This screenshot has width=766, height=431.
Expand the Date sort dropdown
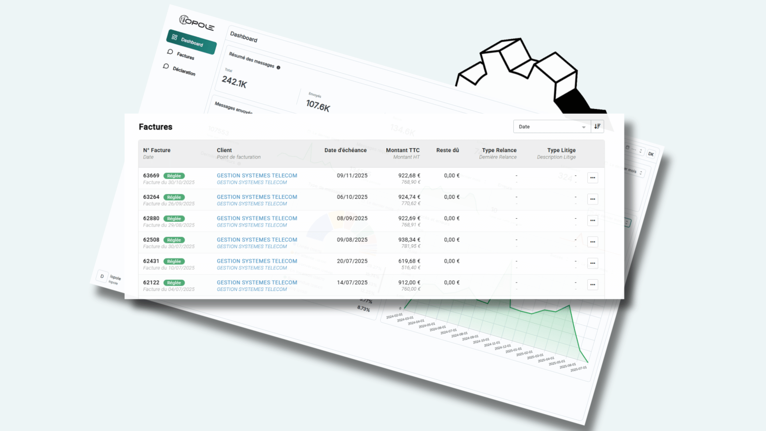pos(552,127)
